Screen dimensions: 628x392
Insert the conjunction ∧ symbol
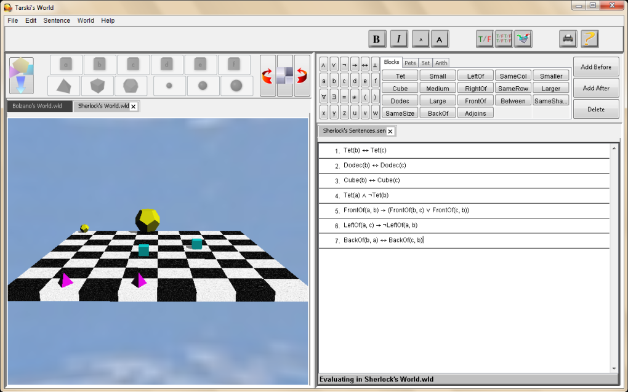point(324,64)
